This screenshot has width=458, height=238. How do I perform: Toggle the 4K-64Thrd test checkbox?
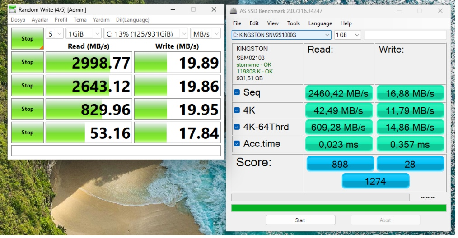click(237, 127)
